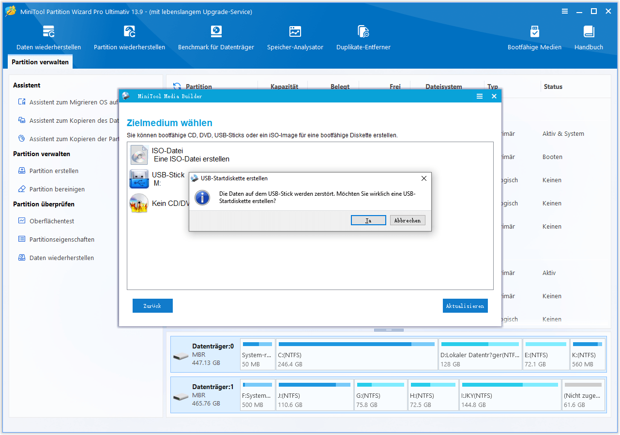Select the F:System 500 MB partition block
This screenshot has height=435, width=620.
click(x=257, y=395)
